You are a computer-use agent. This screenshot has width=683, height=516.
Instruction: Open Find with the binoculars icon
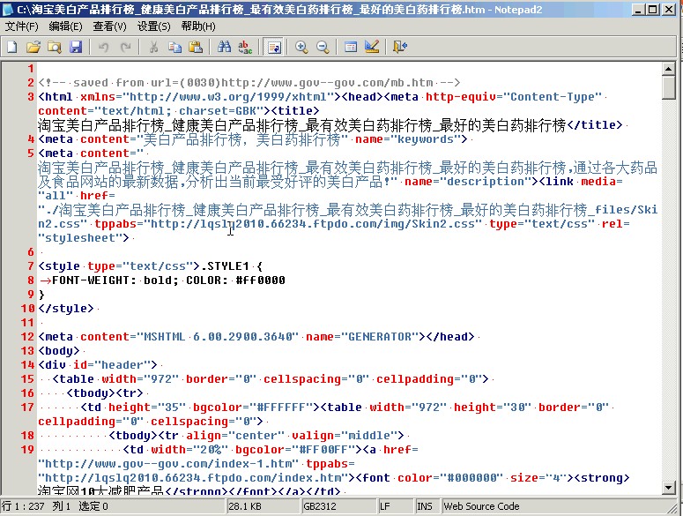224,47
